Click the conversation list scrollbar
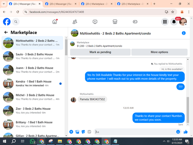This screenshot has height=145, width=193. pyautogui.click(x=66, y=47)
